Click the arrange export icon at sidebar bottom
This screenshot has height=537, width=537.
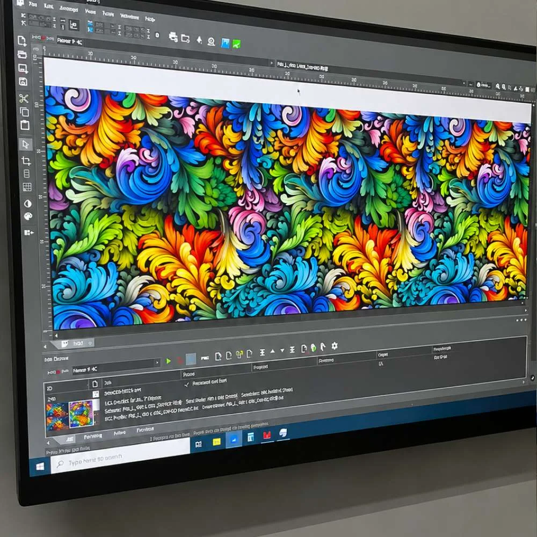[29, 233]
